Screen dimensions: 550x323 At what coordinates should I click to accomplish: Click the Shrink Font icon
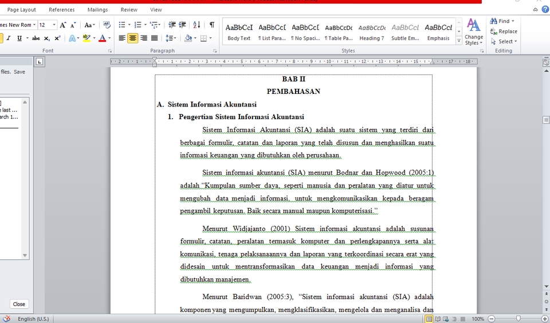tap(73, 25)
